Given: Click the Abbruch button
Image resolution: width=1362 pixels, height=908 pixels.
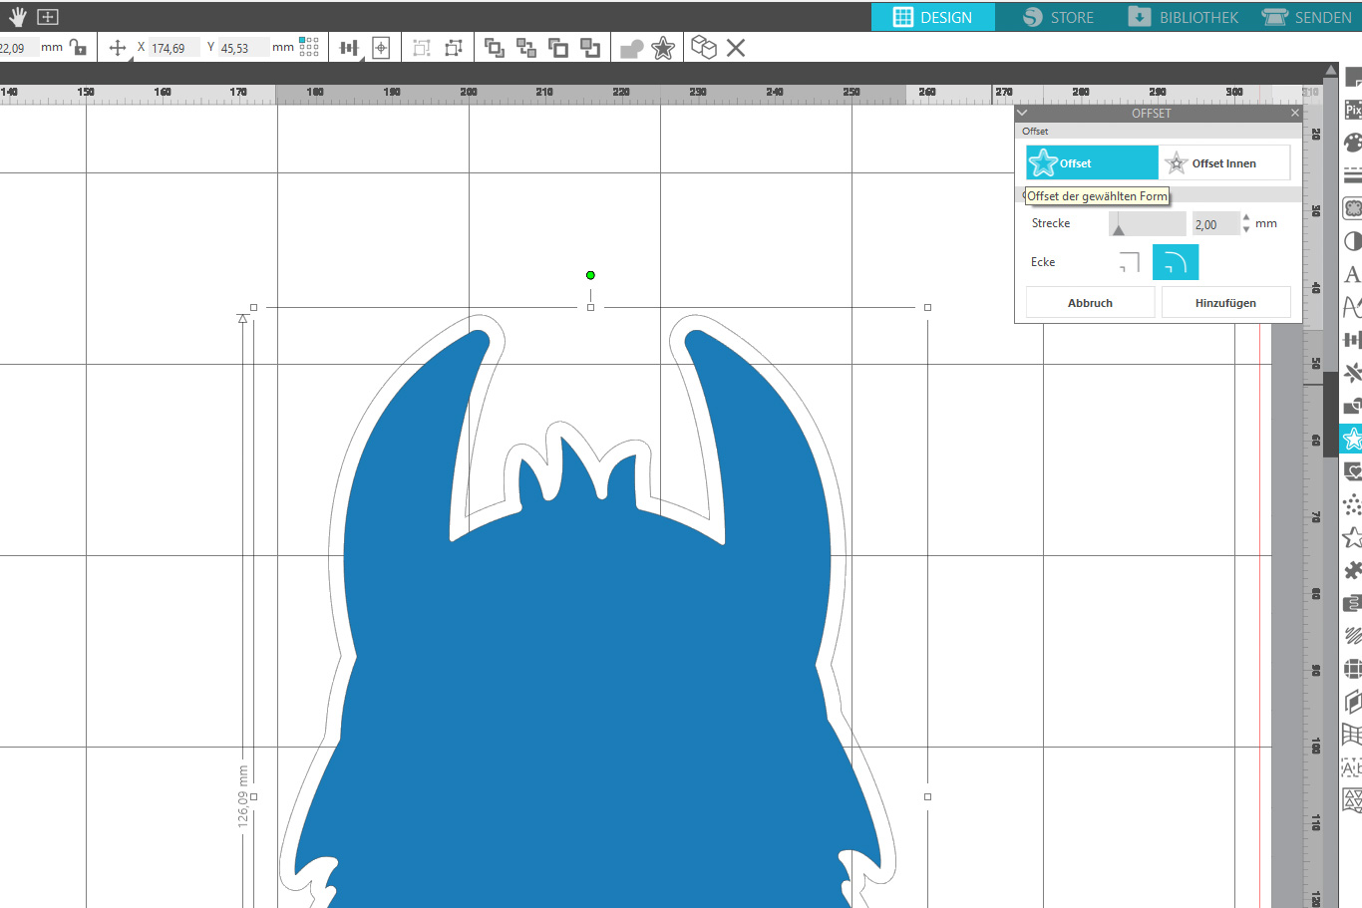Looking at the screenshot, I should 1090,303.
